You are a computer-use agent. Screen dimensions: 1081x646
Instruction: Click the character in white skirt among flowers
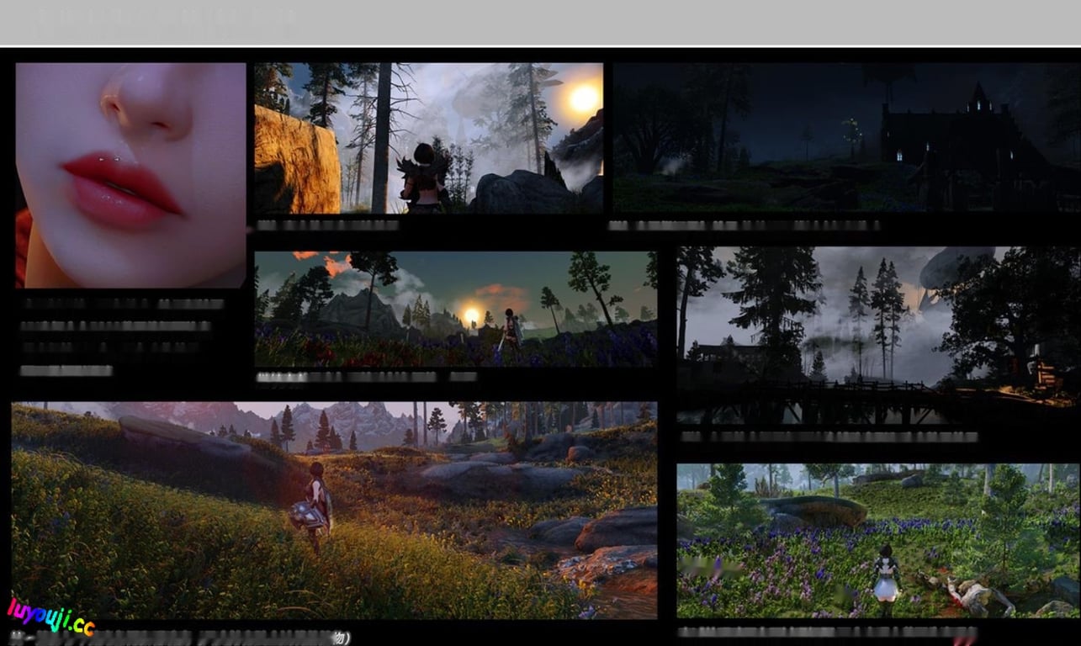(886, 579)
